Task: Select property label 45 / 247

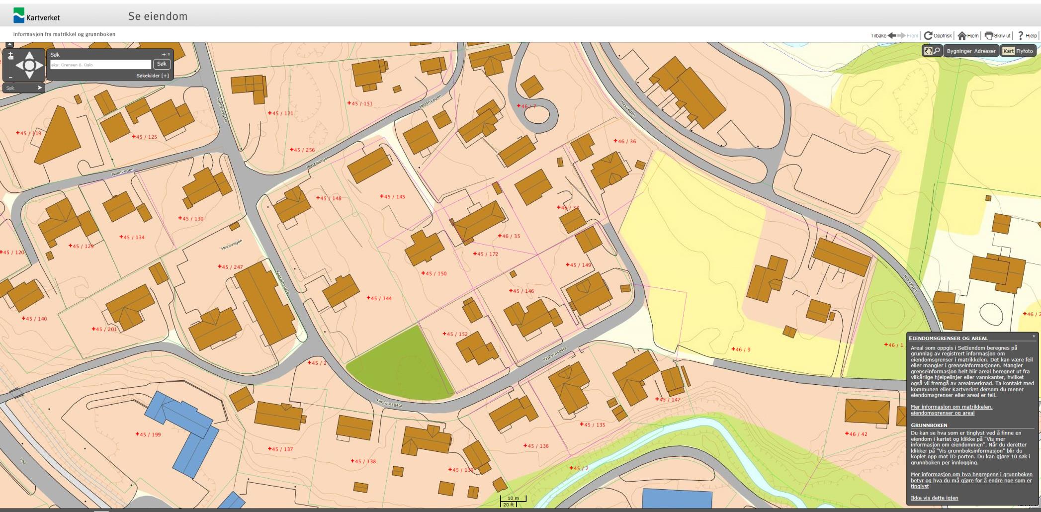Action: [x=231, y=267]
